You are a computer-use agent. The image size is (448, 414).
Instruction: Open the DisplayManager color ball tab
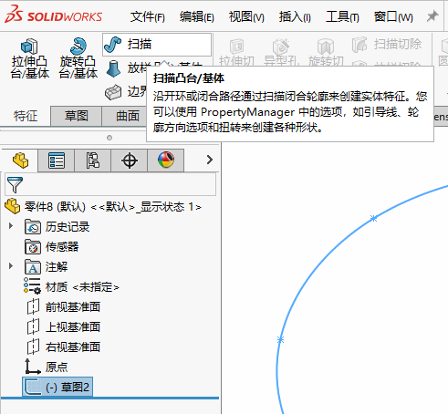click(x=166, y=160)
